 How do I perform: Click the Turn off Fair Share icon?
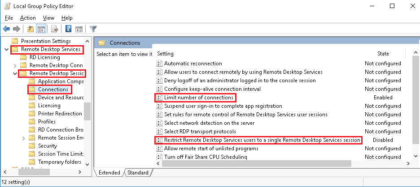pos(160,157)
